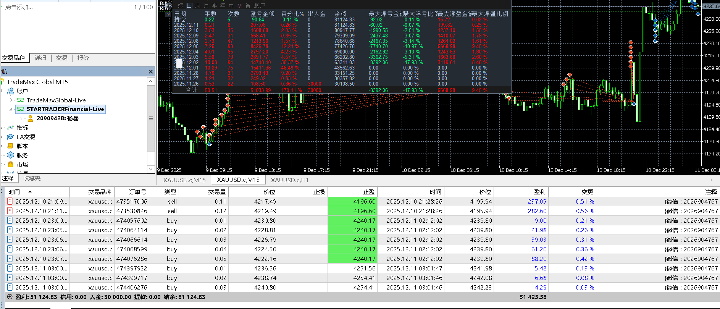Click order 473517006 row document icon

coord(10,201)
